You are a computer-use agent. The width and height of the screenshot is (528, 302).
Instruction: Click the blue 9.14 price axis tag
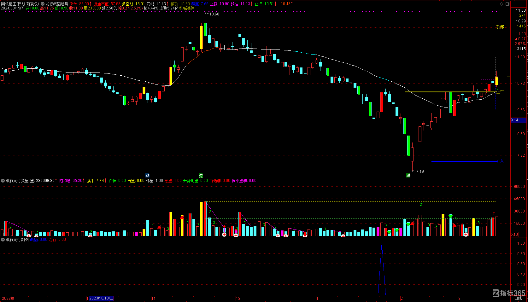click(519, 120)
